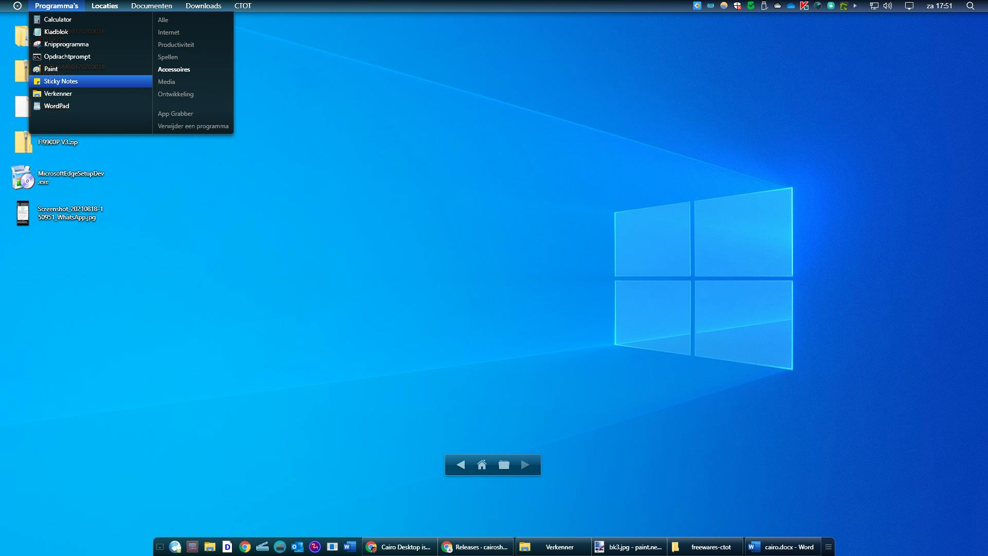
Task: Open the action center notification icon
Action: pos(909,6)
